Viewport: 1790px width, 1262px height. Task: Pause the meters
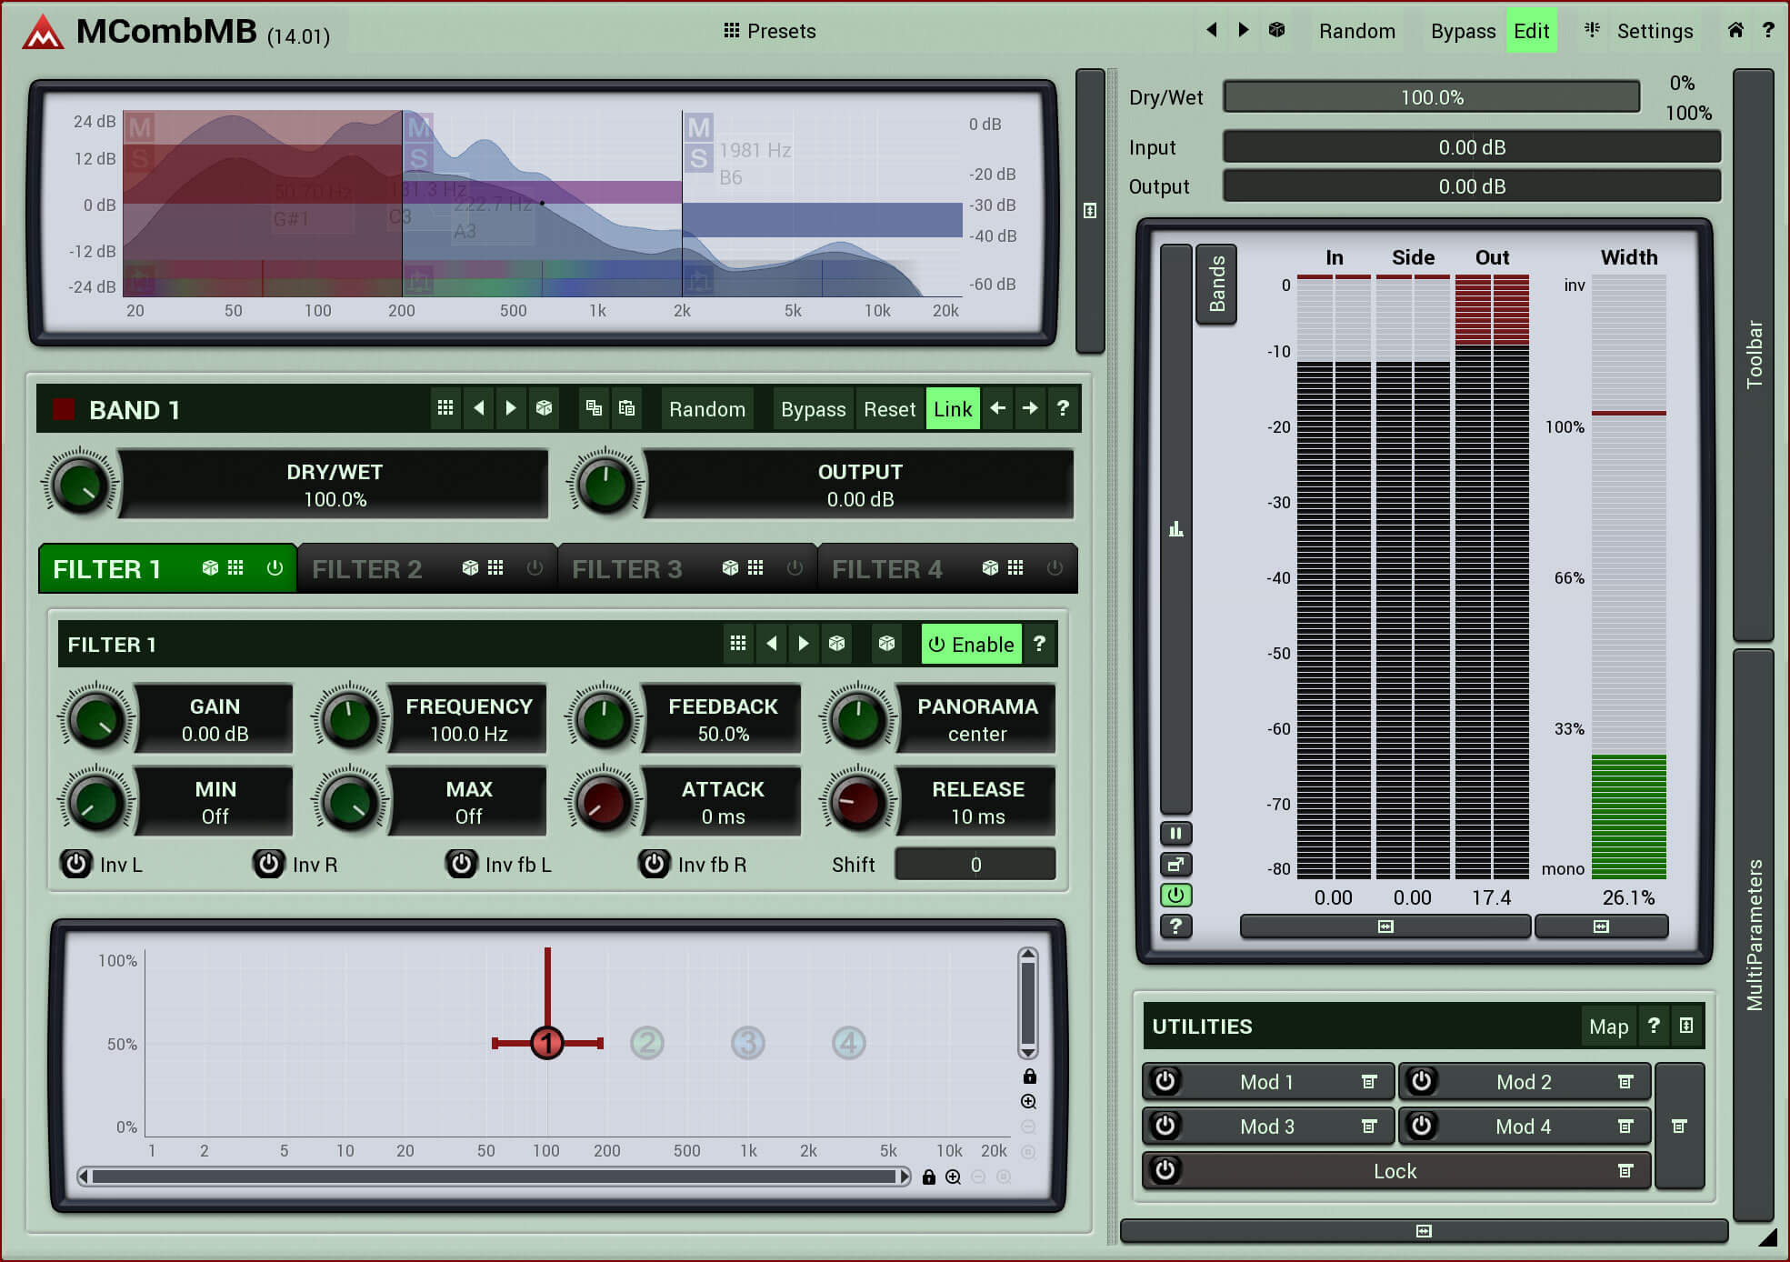[1175, 833]
